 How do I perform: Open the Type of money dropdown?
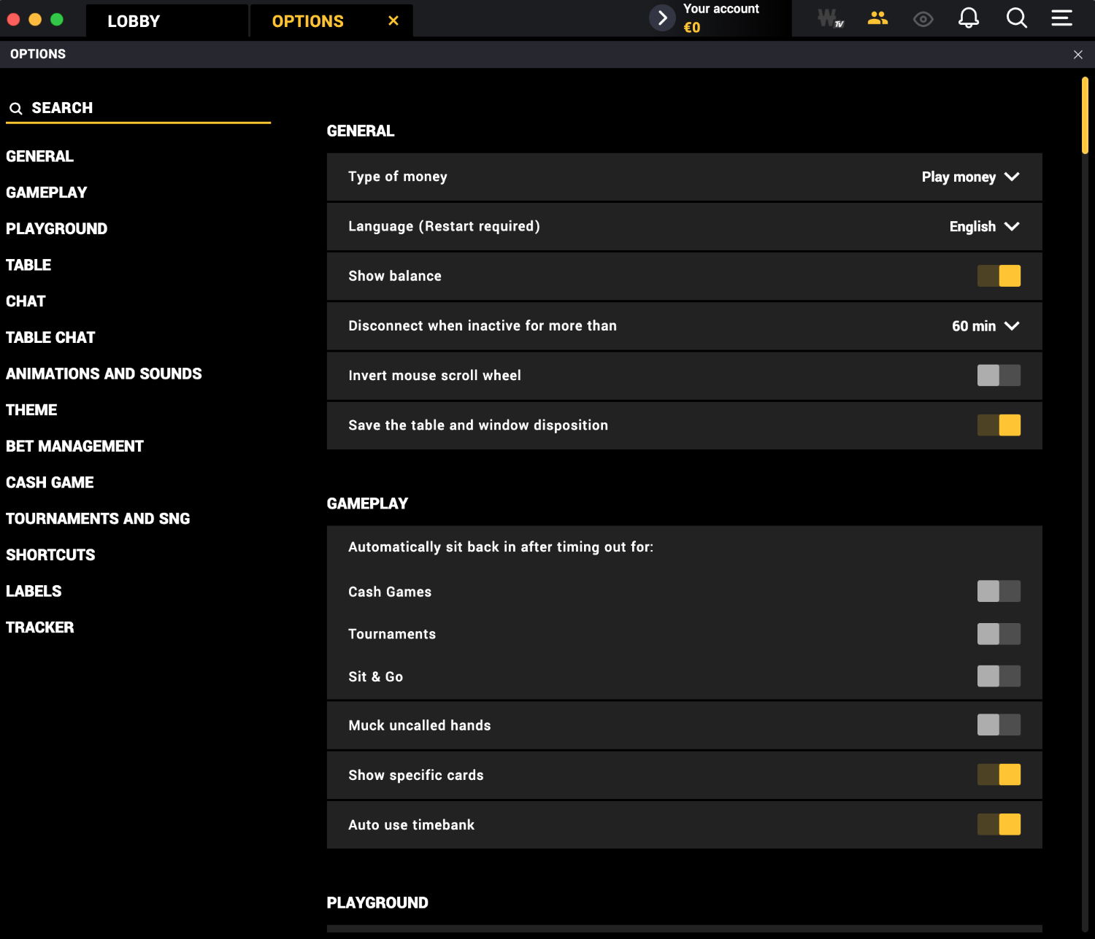[971, 177]
